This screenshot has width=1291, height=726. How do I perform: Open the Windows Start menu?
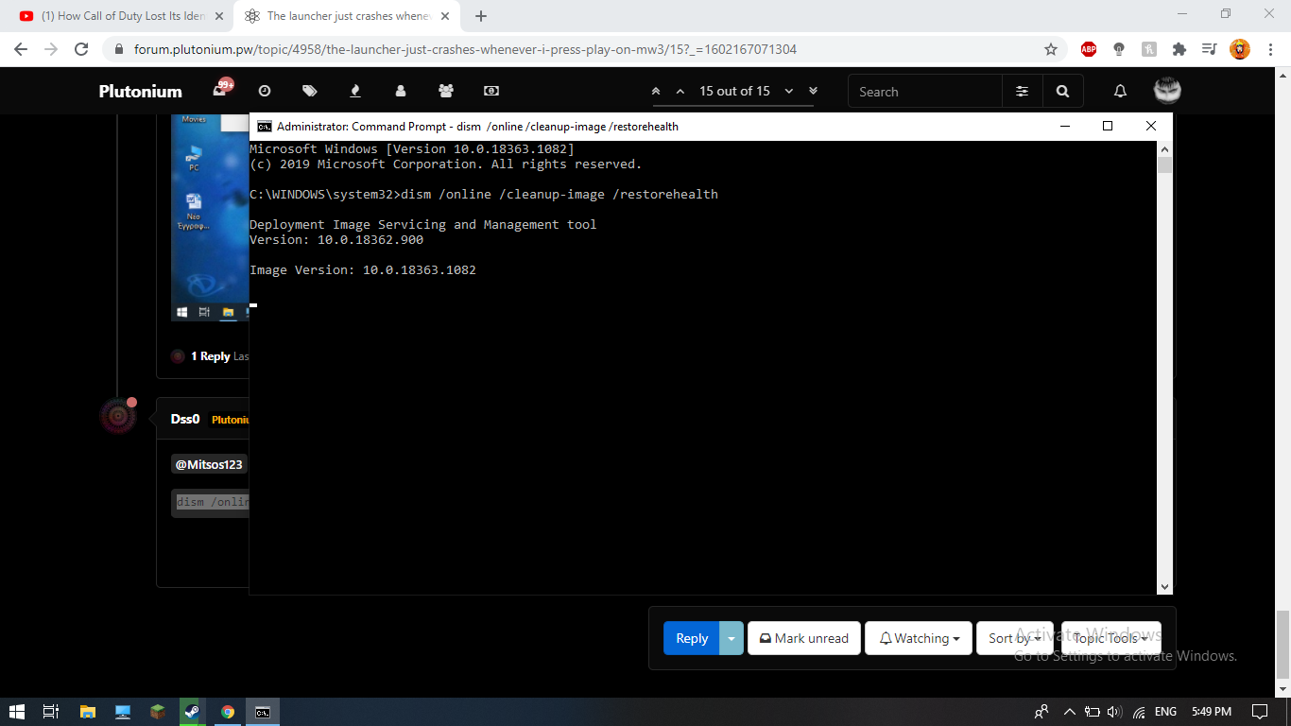17,712
